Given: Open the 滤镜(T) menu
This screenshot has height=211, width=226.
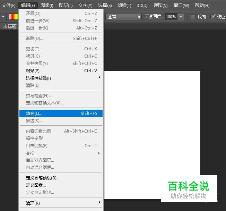Looking at the screenshot, I should click(x=124, y=6).
